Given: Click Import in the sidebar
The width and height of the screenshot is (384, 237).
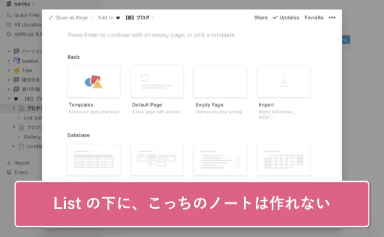Looking at the screenshot, I should point(22,163).
